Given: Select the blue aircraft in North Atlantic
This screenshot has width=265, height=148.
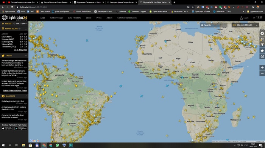Looking at the screenshot, I should (x=87, y=40).
